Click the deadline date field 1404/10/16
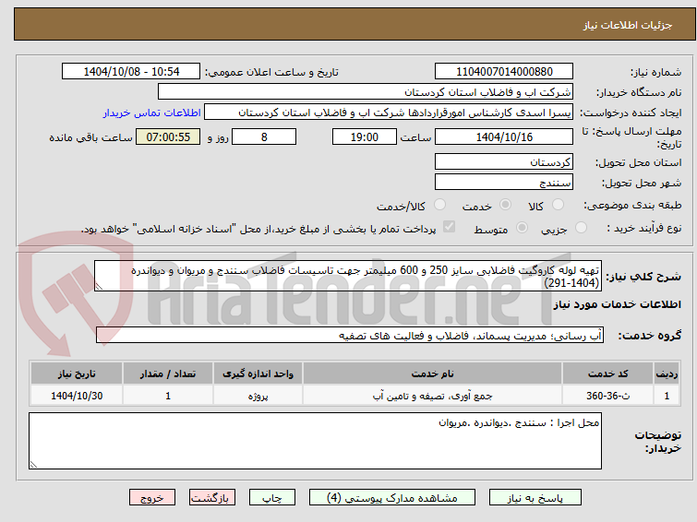Viewport: 697px width, 522px height. pyautogui.click(x=504, y=136)
